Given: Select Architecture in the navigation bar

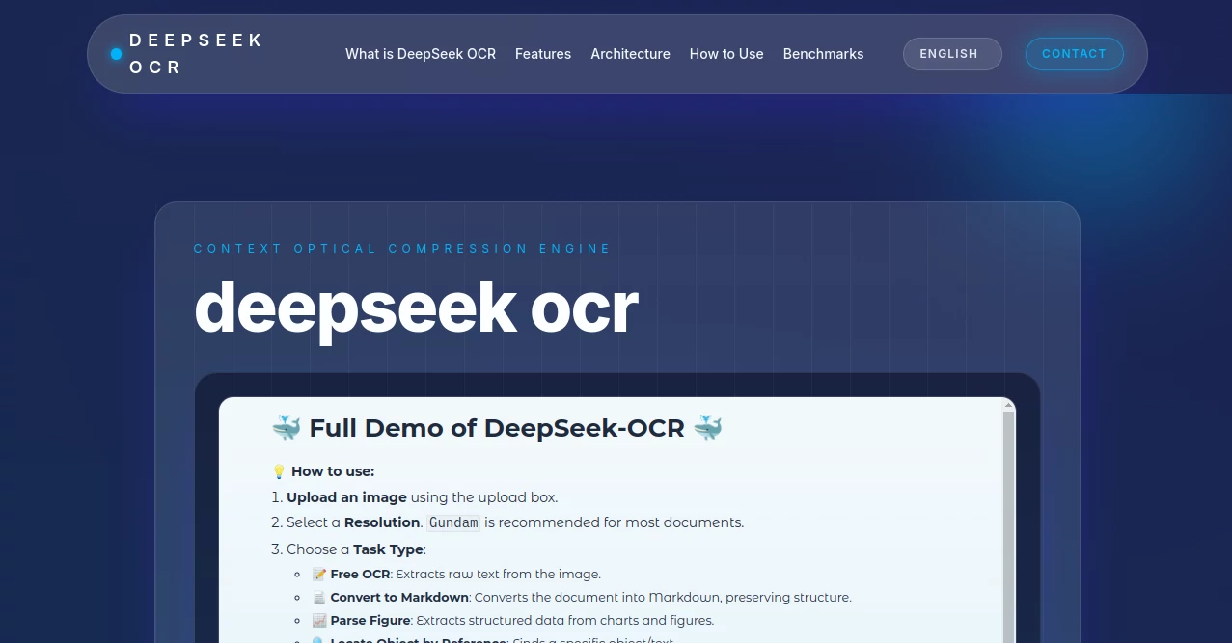Looking at the screenshot, I should point(630,54).
